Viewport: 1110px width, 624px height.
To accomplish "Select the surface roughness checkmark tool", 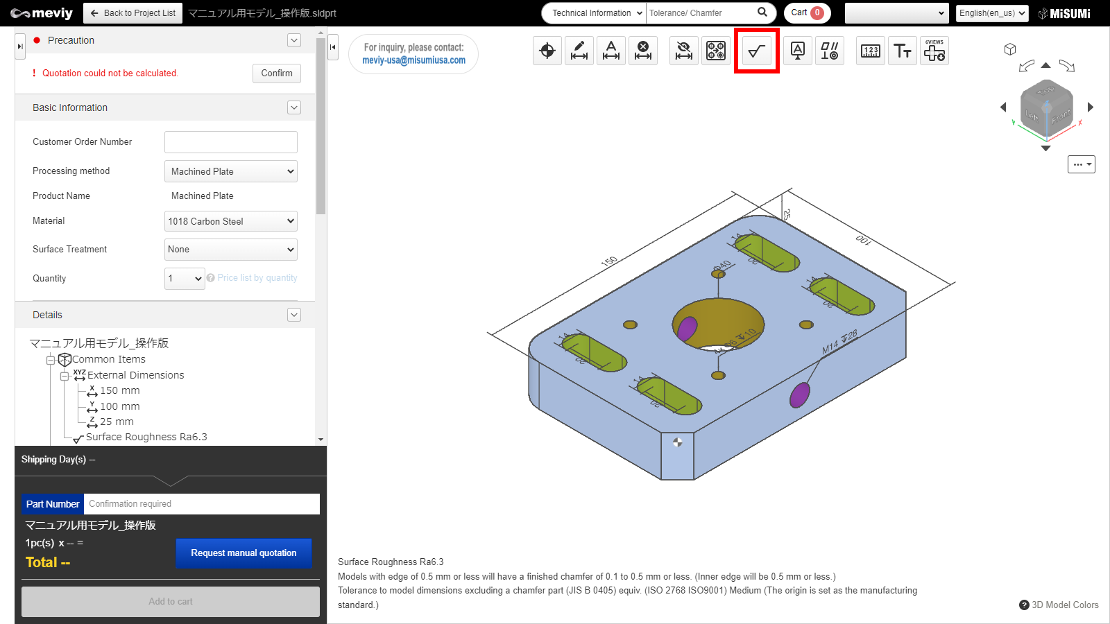I will [757, 51].
